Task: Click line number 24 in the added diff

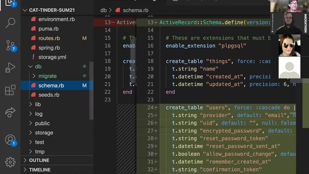Action: point(151,107)
